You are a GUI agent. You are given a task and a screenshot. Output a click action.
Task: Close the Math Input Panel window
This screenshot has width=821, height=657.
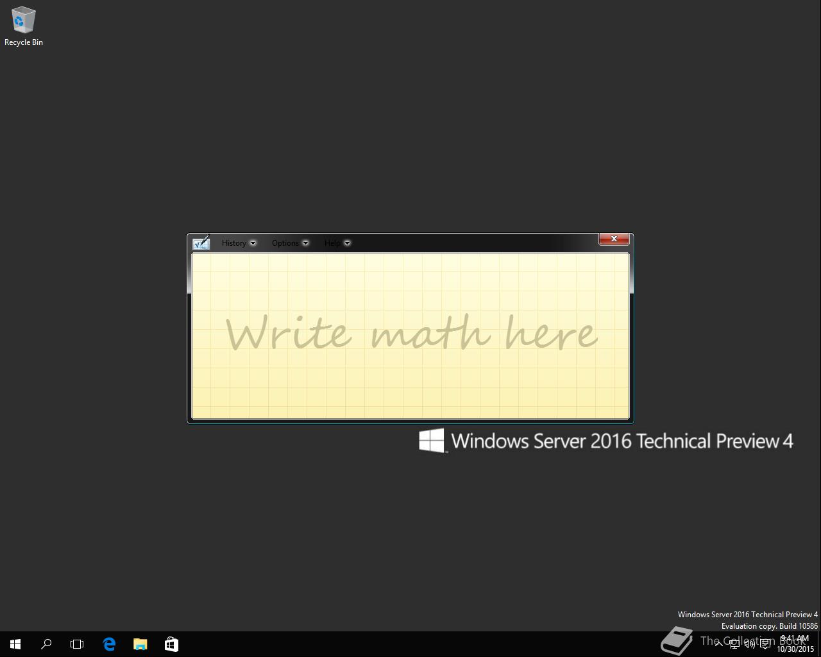click(614, 239)
